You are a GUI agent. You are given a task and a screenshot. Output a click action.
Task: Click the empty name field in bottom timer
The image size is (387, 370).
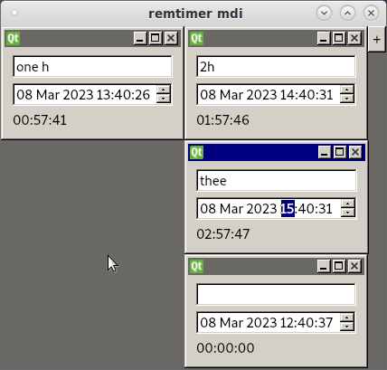pos(276,295)
